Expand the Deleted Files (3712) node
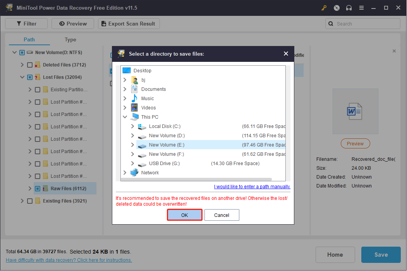Viewport: 407px width, 271px height. (22, 65)
